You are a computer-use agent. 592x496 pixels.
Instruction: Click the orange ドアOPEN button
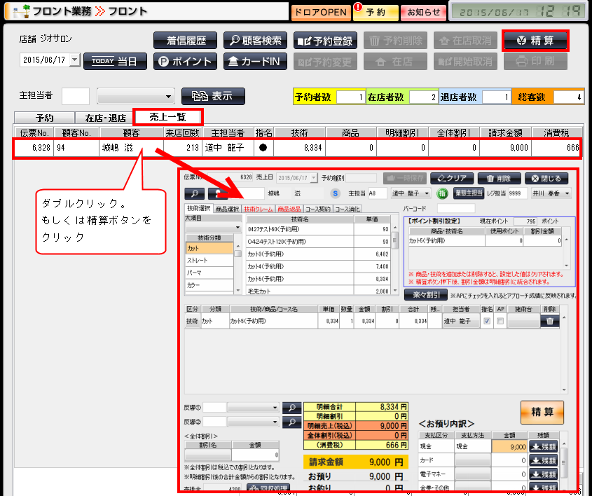[319, 11]
